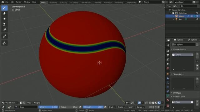Toggle the Mask vertex color render camera icon

(x=192, y=102)
